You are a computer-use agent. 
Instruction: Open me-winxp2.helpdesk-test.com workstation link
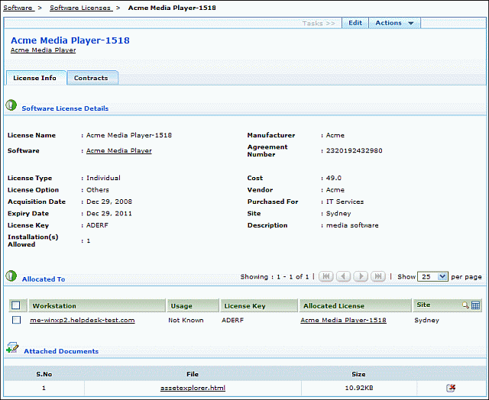point(82,320)
